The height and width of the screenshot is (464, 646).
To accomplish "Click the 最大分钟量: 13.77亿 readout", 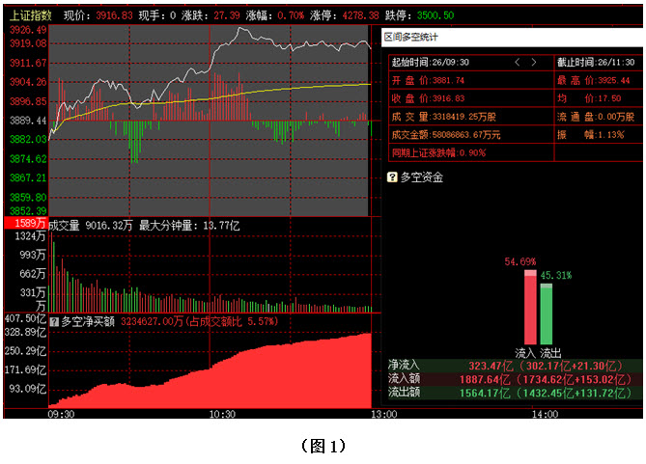I will point(189,226).
